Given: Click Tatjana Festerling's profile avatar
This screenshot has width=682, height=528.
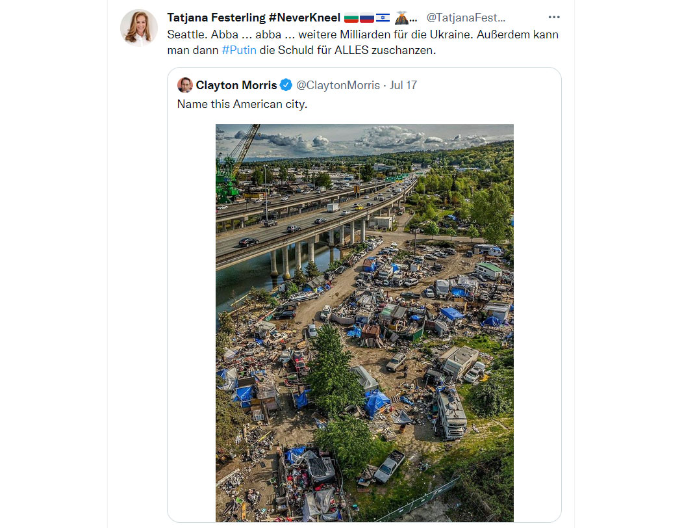Looking at the screenshot, I should point(139,27).
